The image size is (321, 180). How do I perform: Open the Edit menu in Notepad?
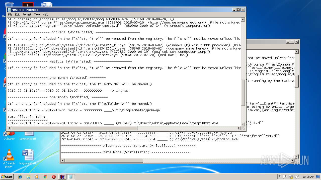tap(17, 14)
